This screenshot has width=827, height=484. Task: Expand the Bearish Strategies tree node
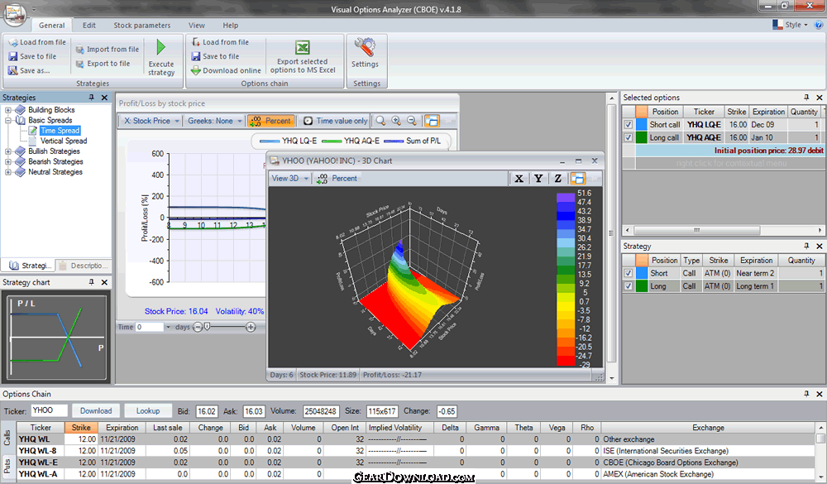pyautogui.click(x=8, y=162)
